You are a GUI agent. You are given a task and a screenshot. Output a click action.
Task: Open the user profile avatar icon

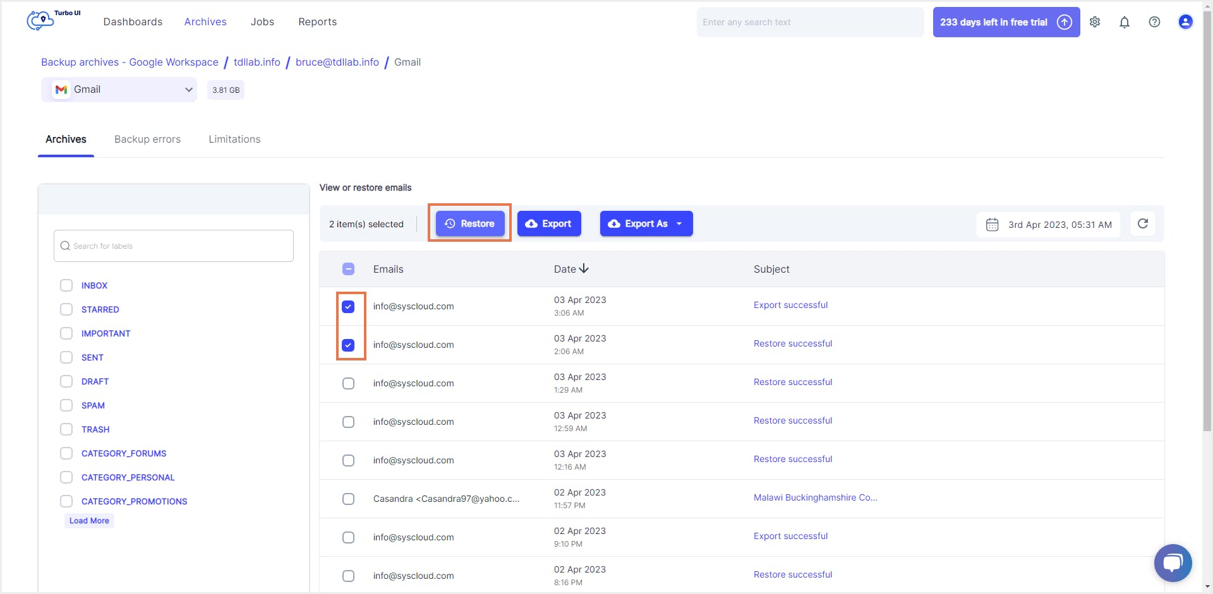point(1185,21)
